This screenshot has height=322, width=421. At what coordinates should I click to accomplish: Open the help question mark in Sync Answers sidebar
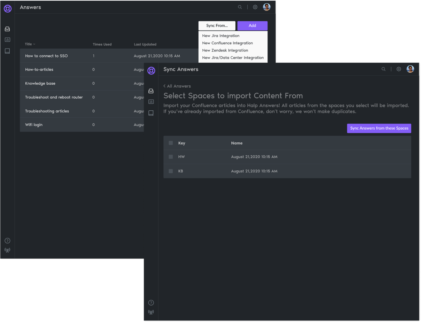pyautogui.click(x=151, y=303)
